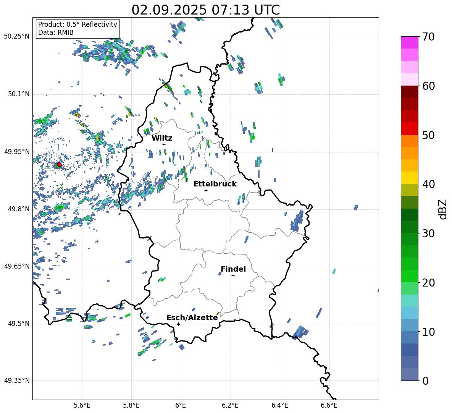Click the 6.4°E longitude label
Viewport: 452px width, 413px height.
click(x=279, y=405)
